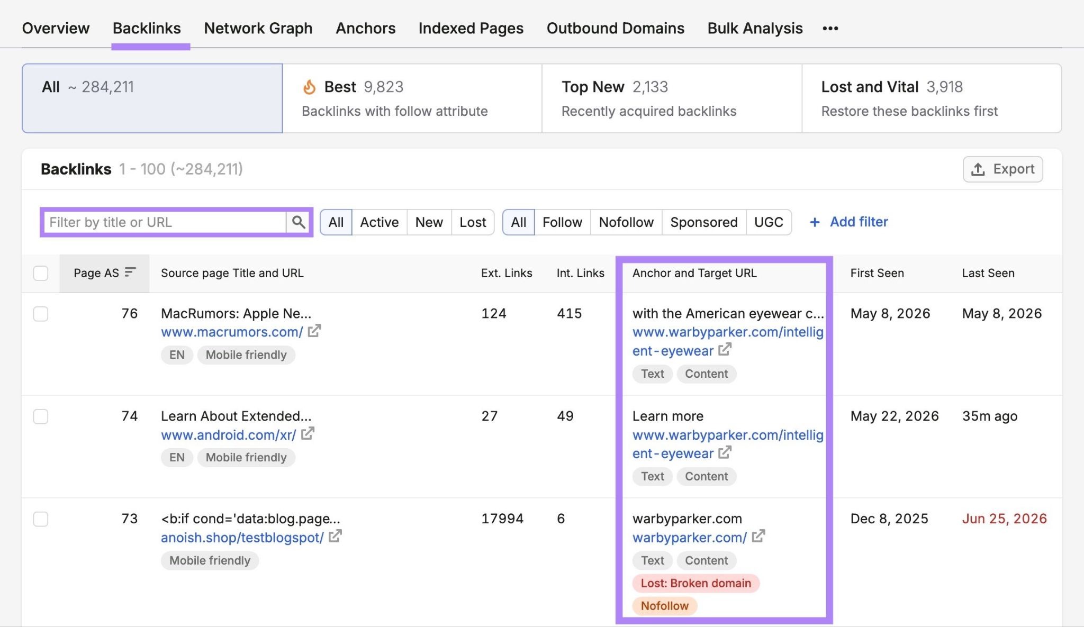Click the 17994 external links value
The width and height of the screenshot is (1084, 627).
pyautogui.click(x=502, y=519)
